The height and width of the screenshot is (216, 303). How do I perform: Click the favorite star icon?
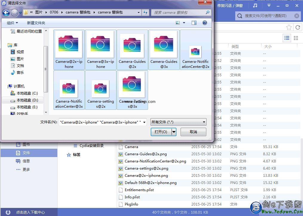[289, 27]
